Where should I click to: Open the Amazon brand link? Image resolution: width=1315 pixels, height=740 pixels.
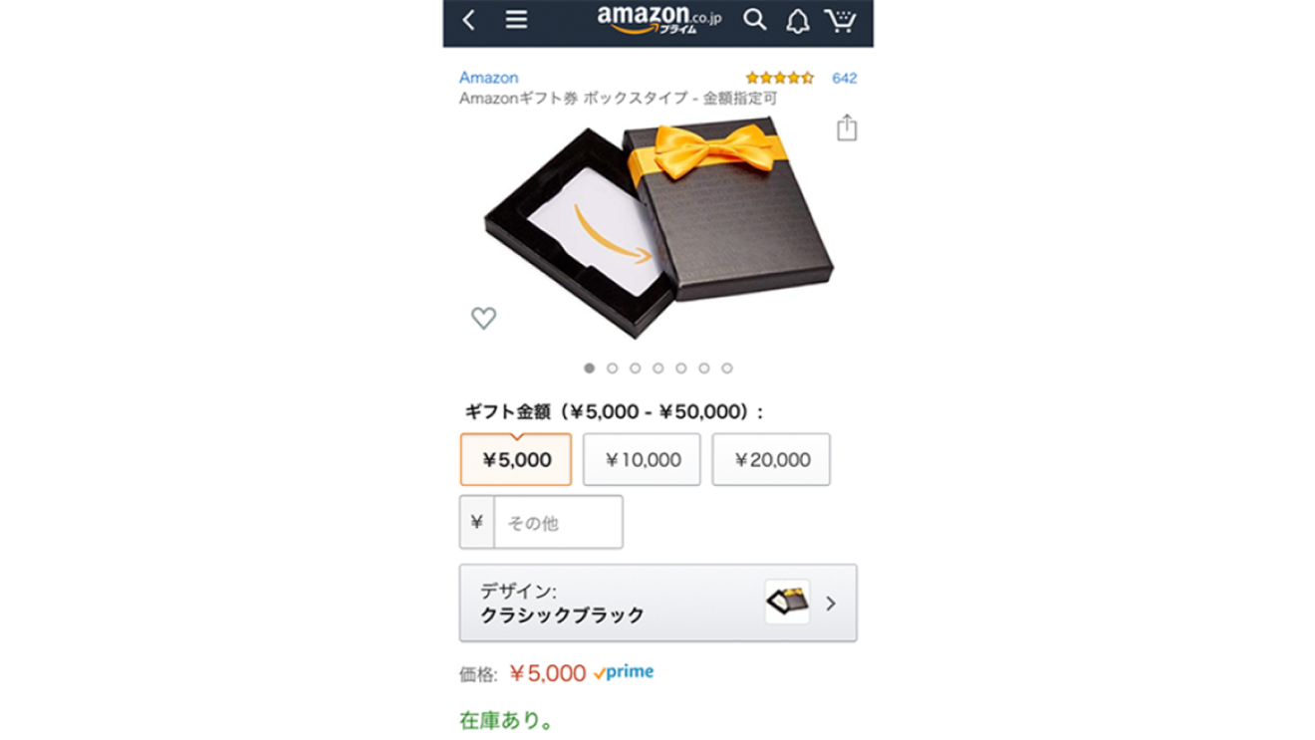[488, 78]
